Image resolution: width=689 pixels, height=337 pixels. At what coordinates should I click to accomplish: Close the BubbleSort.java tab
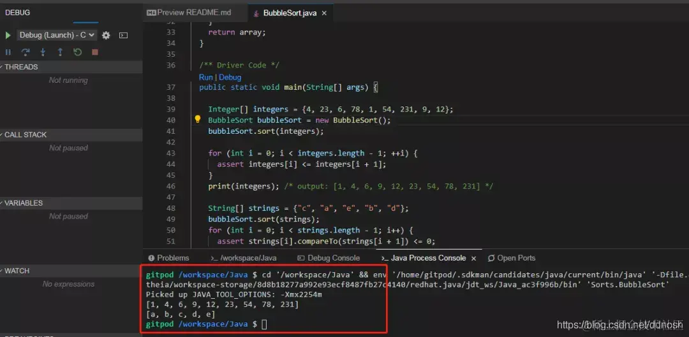click(x=324, y=13)
